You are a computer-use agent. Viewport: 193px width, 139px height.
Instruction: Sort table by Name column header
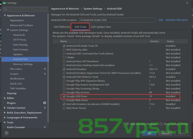pyautogui.click(x=103, y=41)
